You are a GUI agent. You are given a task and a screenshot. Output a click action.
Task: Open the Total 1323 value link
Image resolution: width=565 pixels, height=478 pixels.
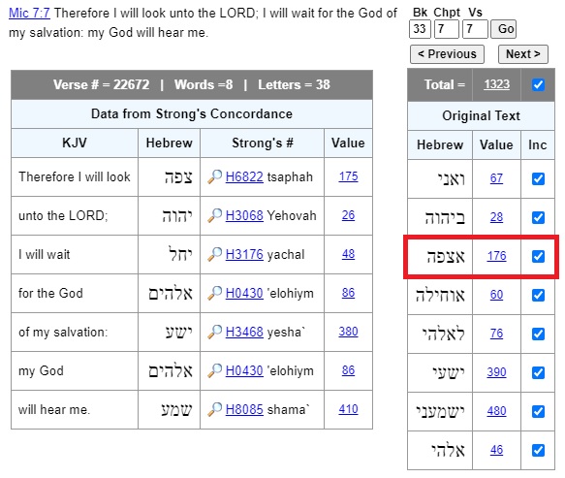click(x=496, y=84)
